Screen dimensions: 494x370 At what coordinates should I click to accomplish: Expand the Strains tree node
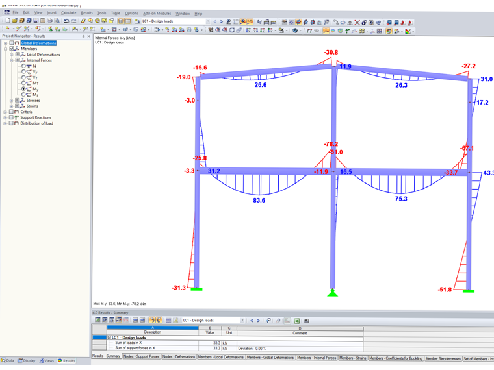point(11,106)
